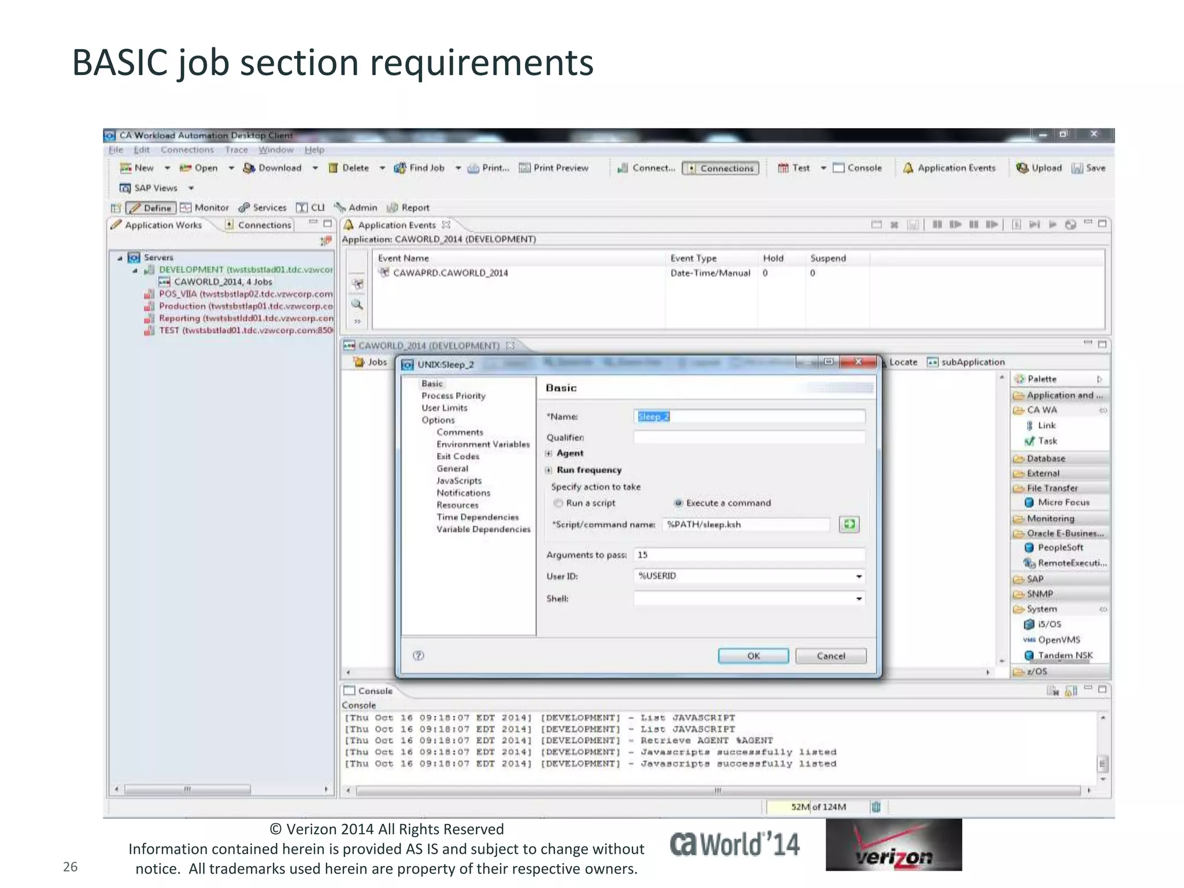This screenshot has height=888, width=1184.
Task: Click the Download toolbar icon
Action: (249, 168)
